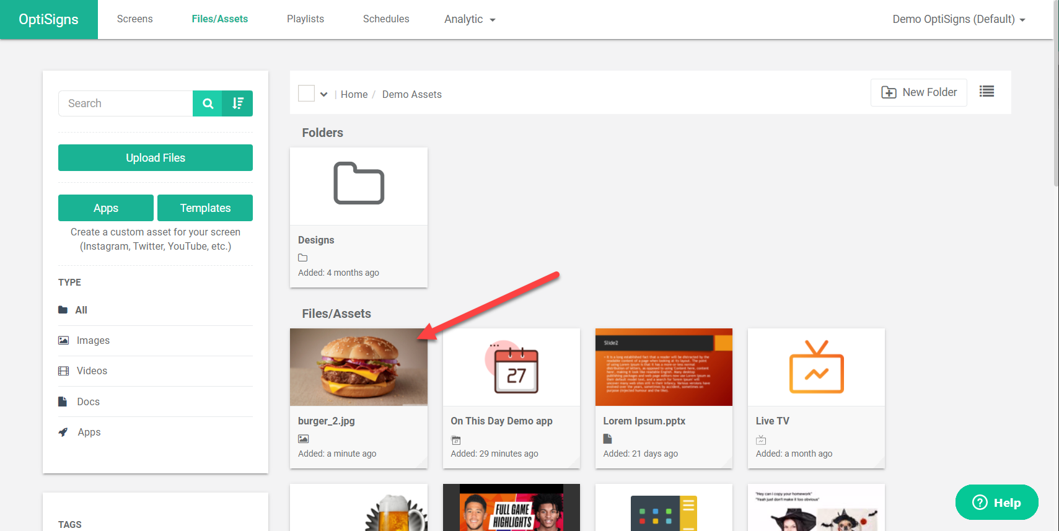Click the search magnifier icon button
1059x531 pixels.
pyautogui.click(x=208, y=103)
